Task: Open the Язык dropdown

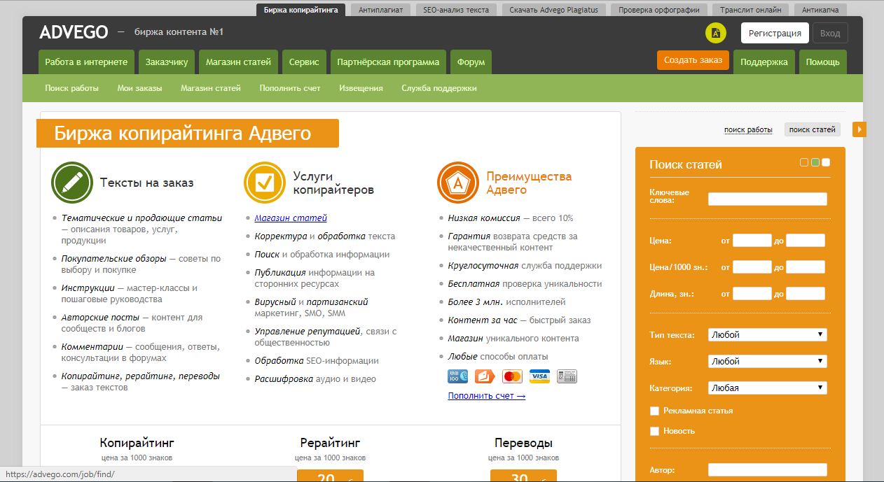Action: coord(767,361)
